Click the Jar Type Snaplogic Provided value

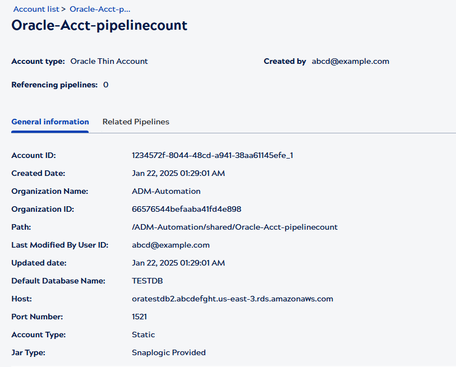point(169,352)
